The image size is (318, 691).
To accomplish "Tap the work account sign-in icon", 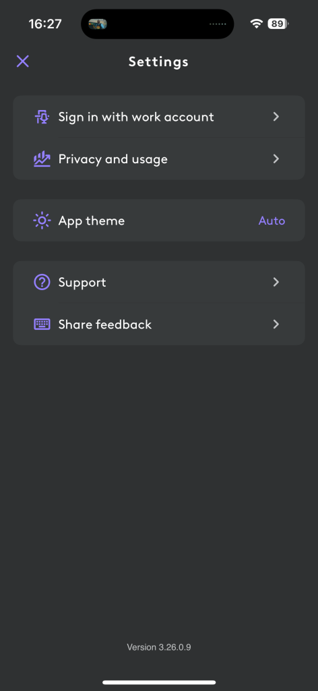I will [42, 117].
